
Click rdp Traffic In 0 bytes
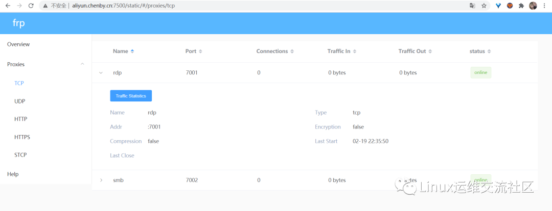tap(337, 73)
